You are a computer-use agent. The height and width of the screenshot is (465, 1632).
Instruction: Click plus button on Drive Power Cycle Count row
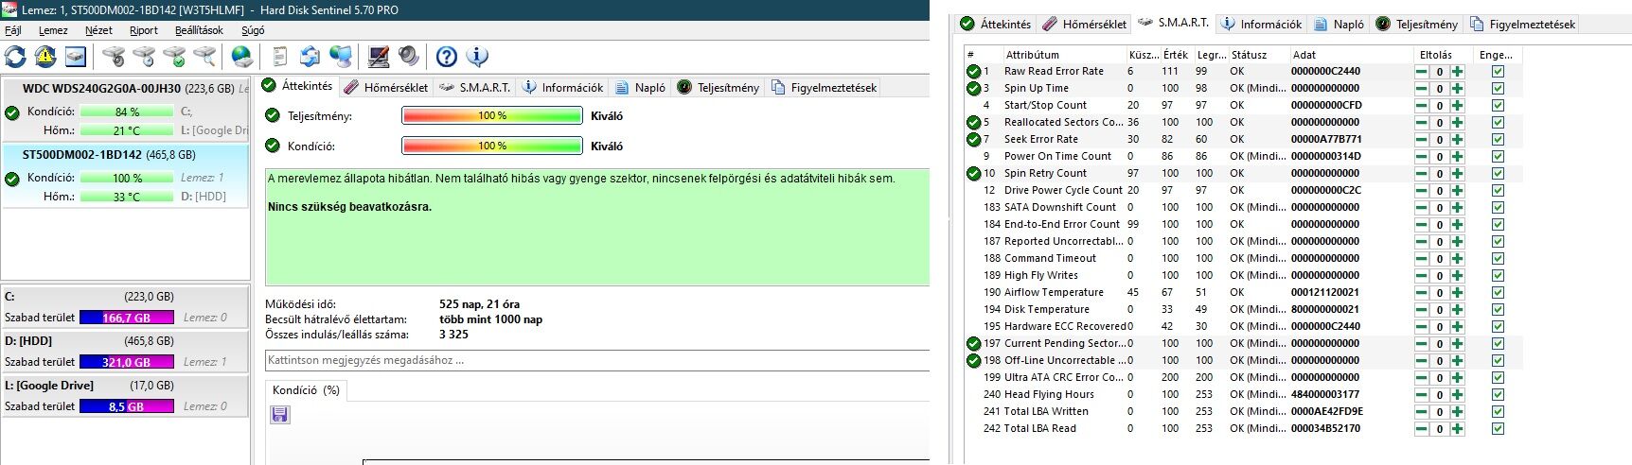click(1457, 190)
